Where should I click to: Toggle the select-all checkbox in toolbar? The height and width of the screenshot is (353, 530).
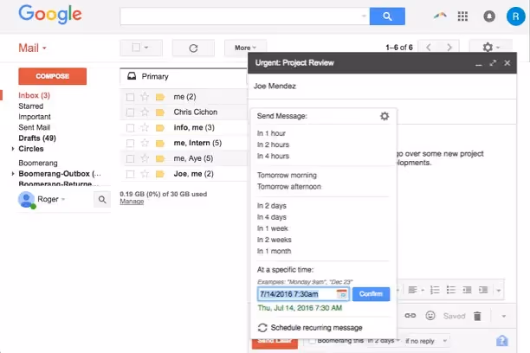point(136,48)
